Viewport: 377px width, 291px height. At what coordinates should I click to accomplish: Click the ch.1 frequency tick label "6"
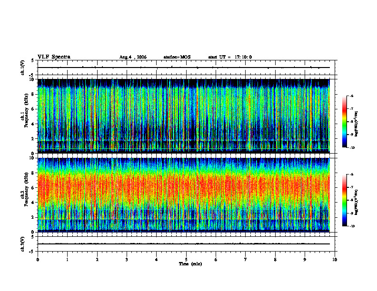click(33, 109)
